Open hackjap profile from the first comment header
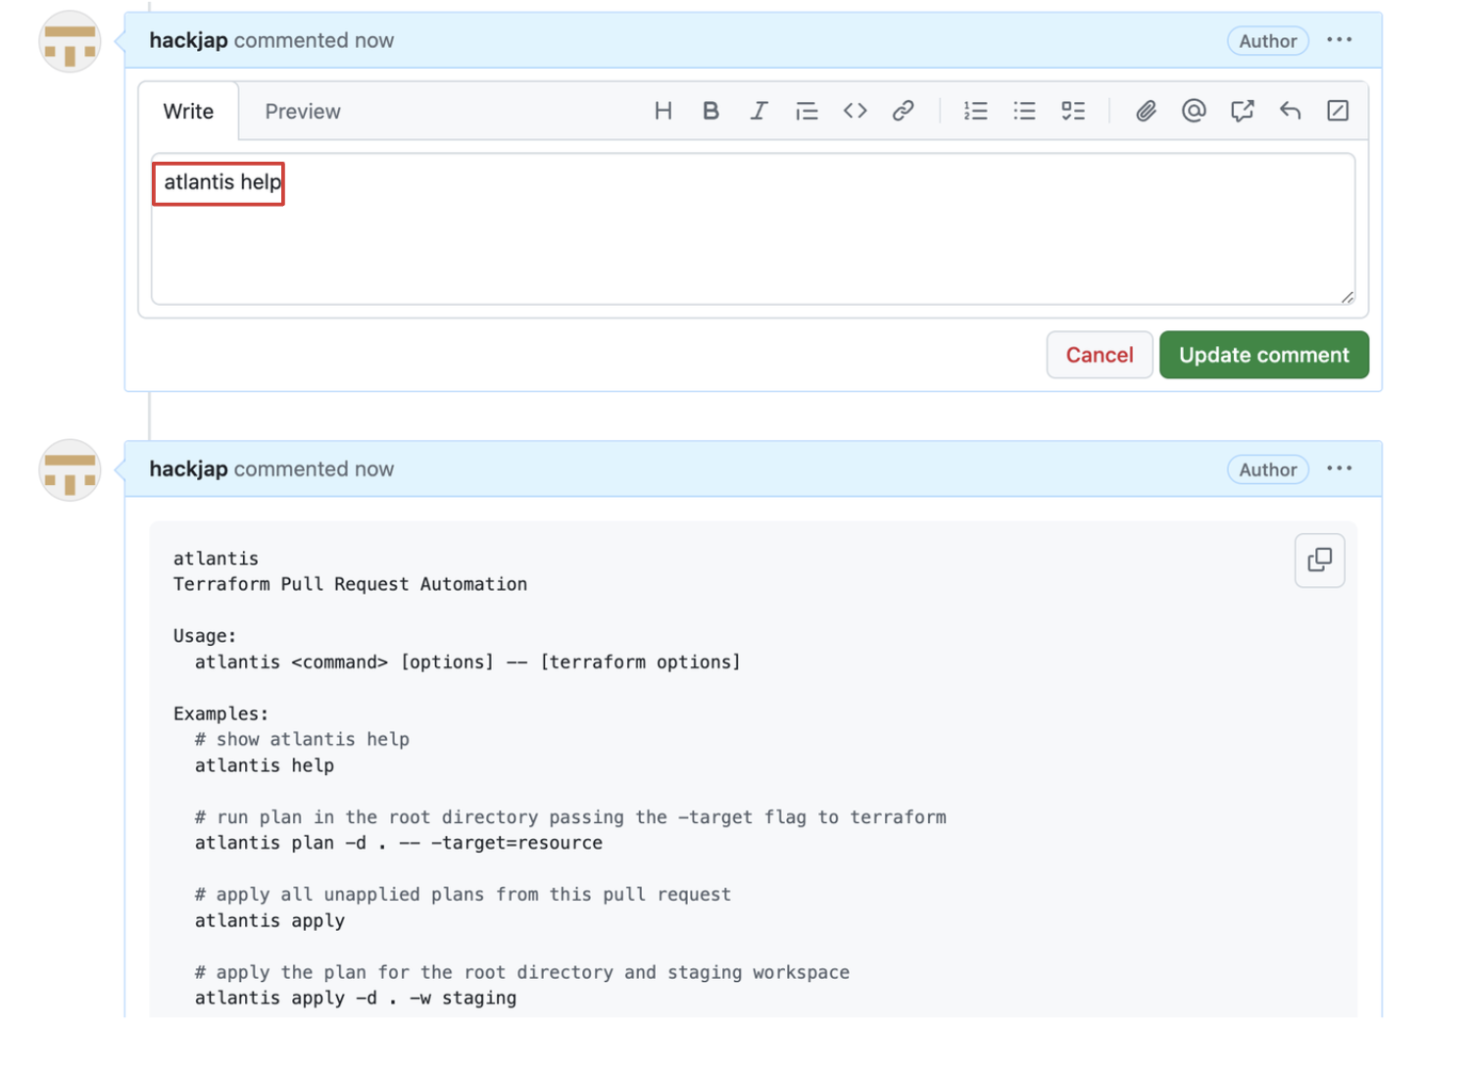Viewport: 1472px width, 1078px height. [x=188, y=40]
